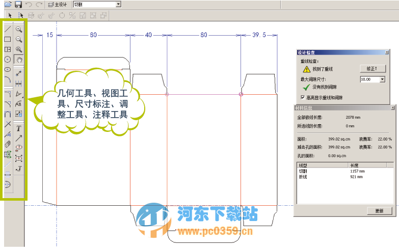Screen dimensions: 399x247
Task: Click the percent scale tool icon
Action: [x=72, y=15]
